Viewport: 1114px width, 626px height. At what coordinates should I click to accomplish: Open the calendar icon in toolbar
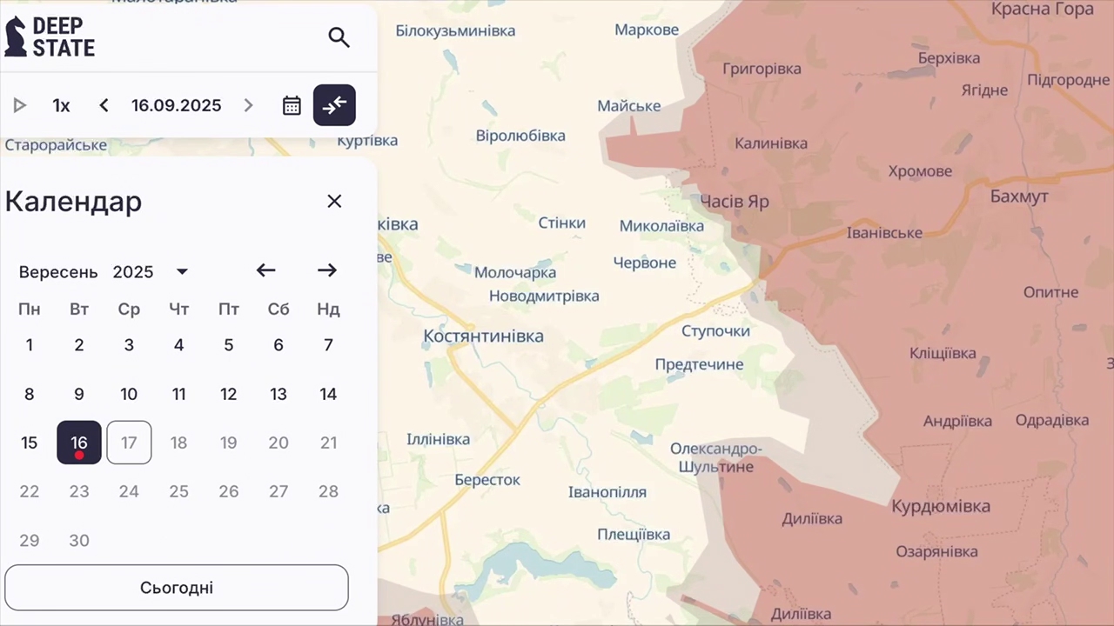point(292,105)
